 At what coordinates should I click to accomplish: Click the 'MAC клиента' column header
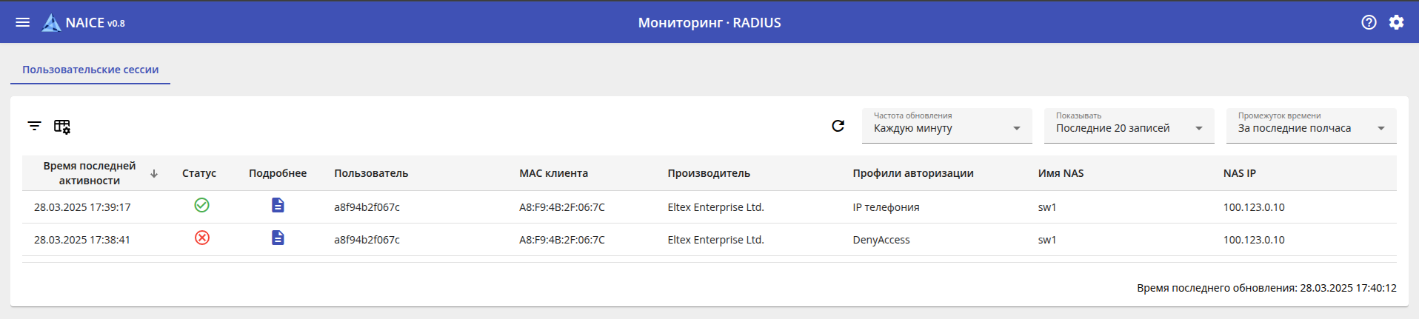tap(553, 173)
